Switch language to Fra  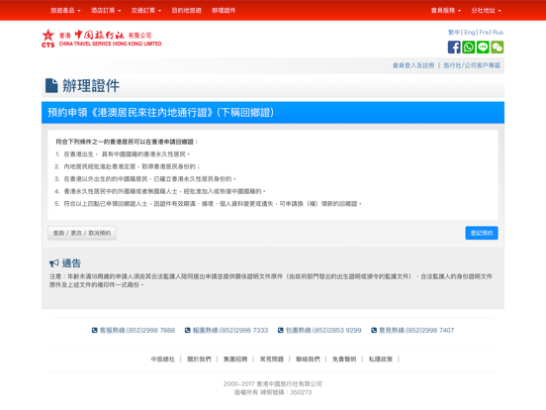click(x=484, y=32)
